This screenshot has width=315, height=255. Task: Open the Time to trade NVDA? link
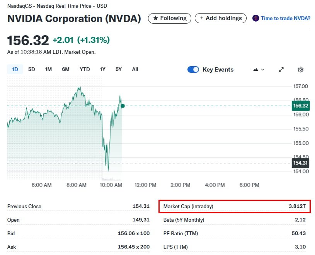coord(286,18)
